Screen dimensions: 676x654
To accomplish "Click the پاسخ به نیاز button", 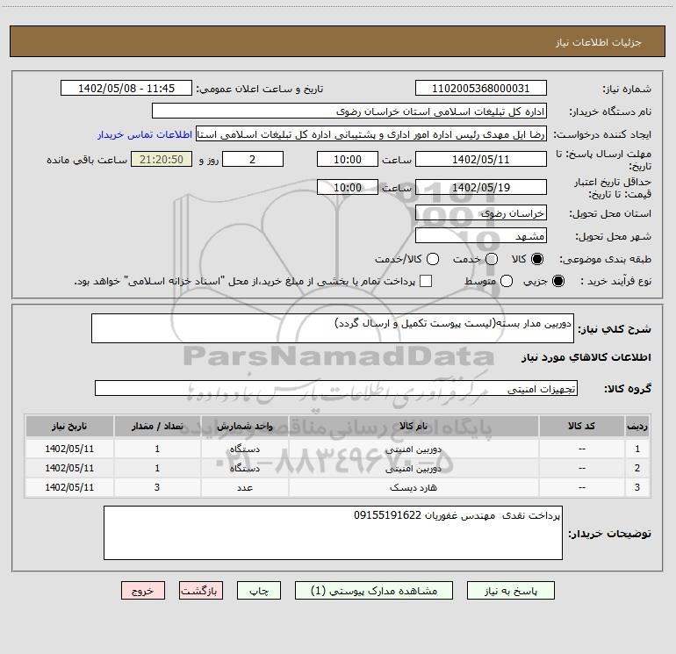I will [x=510, y=591].
